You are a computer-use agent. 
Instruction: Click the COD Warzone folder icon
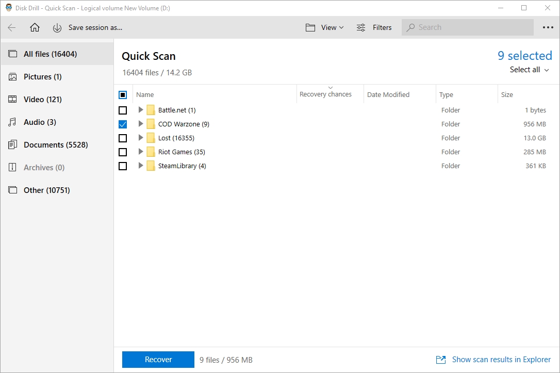click(x=151, y=124)
